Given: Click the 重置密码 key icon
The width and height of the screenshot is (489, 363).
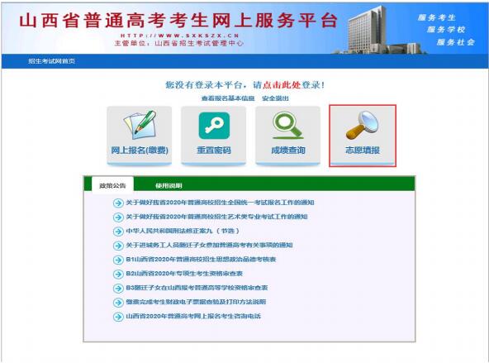Looking at the screenshot, I should coord(214,126).
